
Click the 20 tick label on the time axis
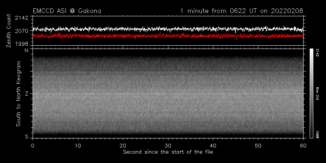point(123,145)
